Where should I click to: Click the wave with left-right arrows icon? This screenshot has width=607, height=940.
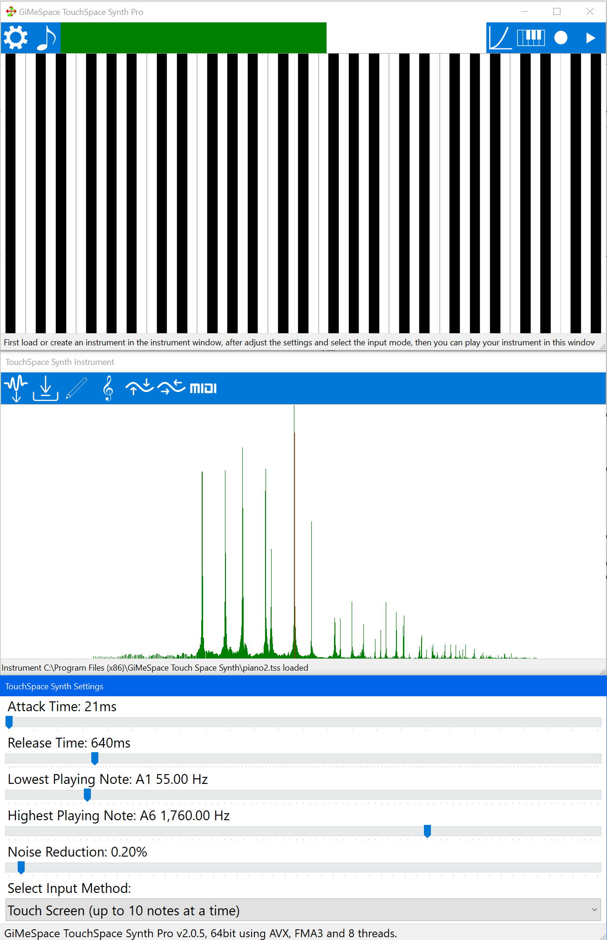coord(171,387)
